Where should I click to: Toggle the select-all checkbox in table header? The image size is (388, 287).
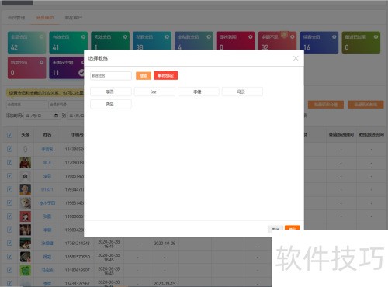(9, 135)
